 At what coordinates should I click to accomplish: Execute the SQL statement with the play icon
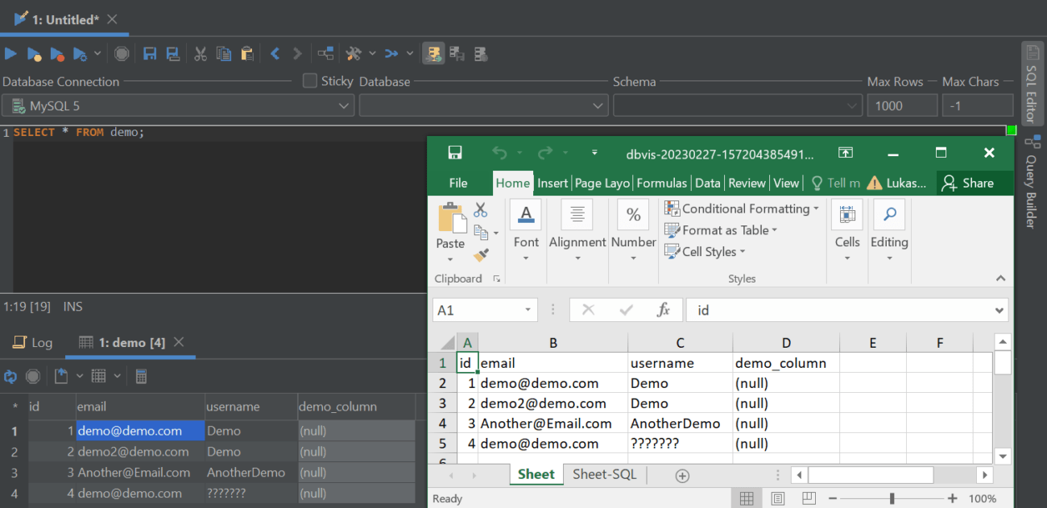coord(10,53)
